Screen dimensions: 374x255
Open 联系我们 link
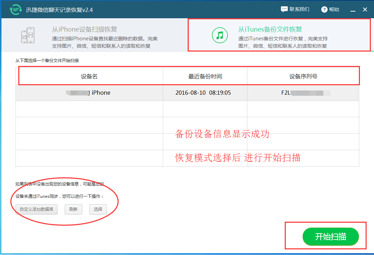[299, 9]
